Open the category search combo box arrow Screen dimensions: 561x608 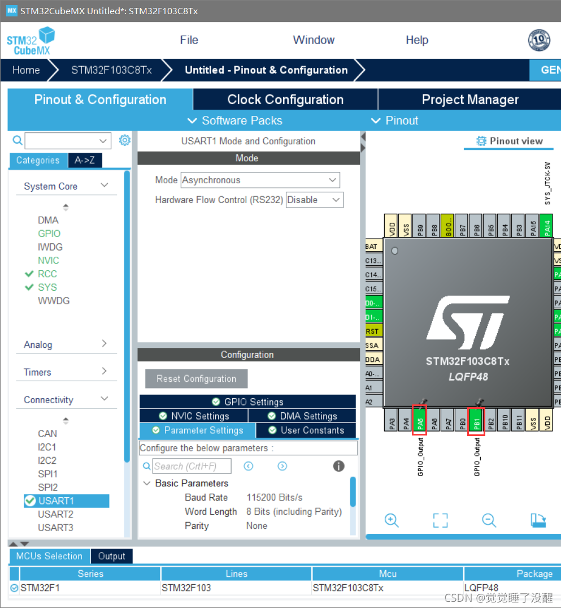click(x=103, y=140)
